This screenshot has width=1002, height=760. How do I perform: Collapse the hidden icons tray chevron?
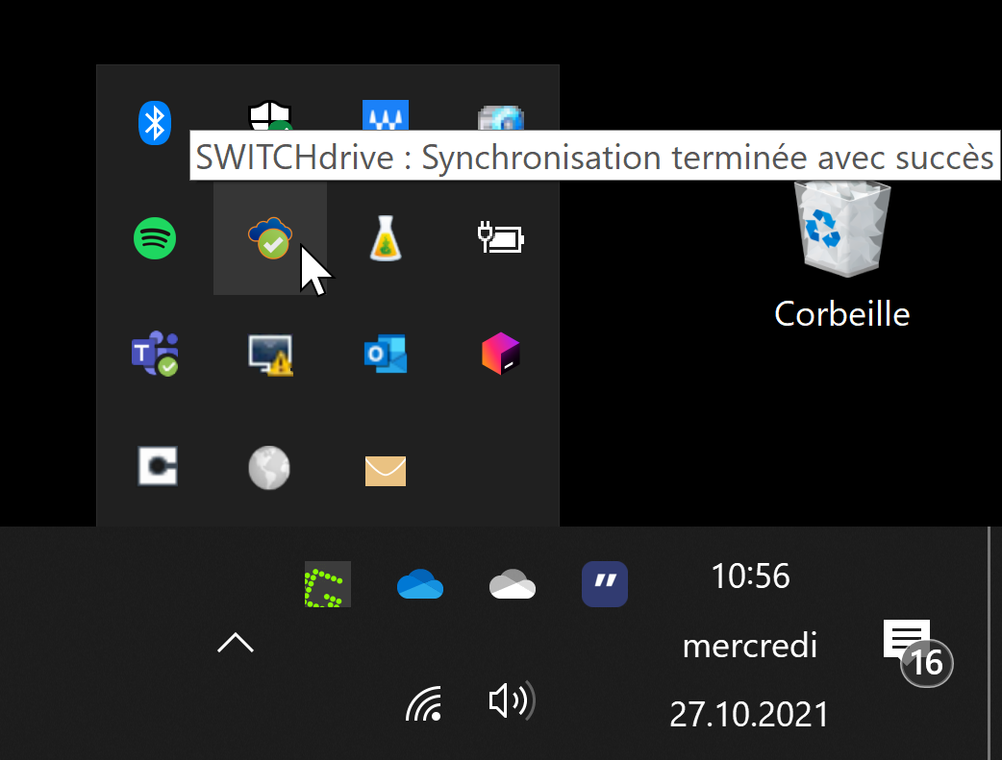click(x=236, y=643)
